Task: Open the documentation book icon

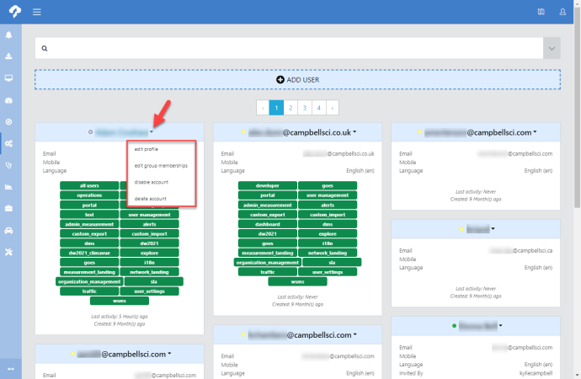Action: [x=541, y=12]
